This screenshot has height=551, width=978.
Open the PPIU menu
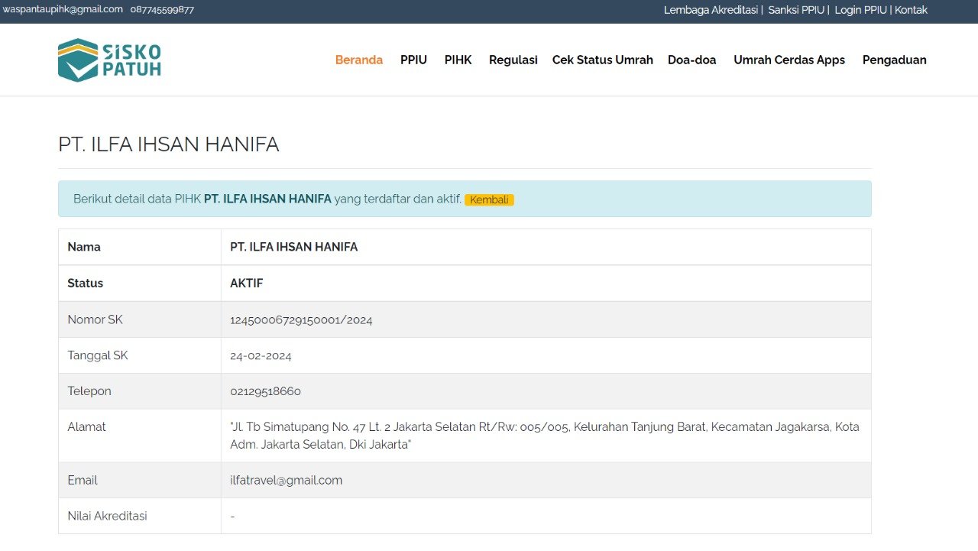pyautogui.click(x=413, y=60)
